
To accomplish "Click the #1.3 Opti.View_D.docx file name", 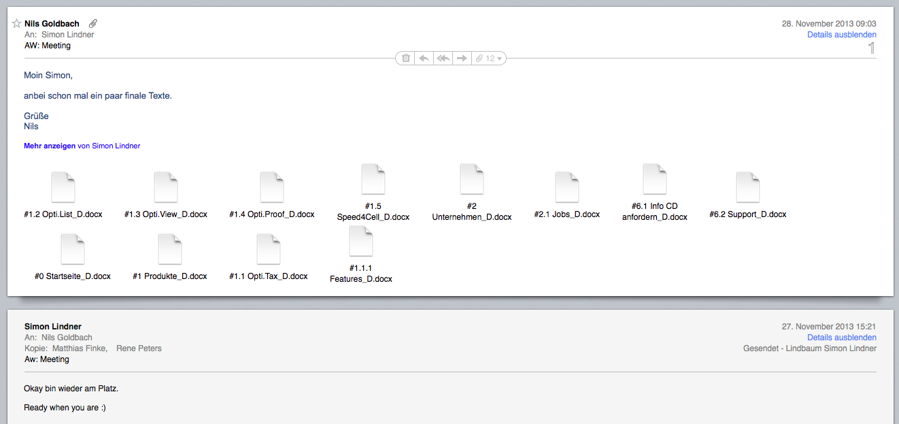I will pyautogui.click(x=166, y=214).
